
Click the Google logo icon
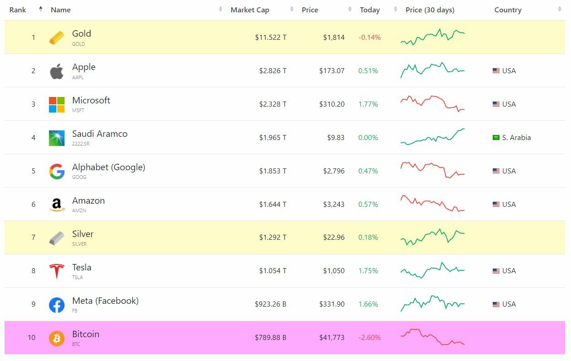pos(57,171)
